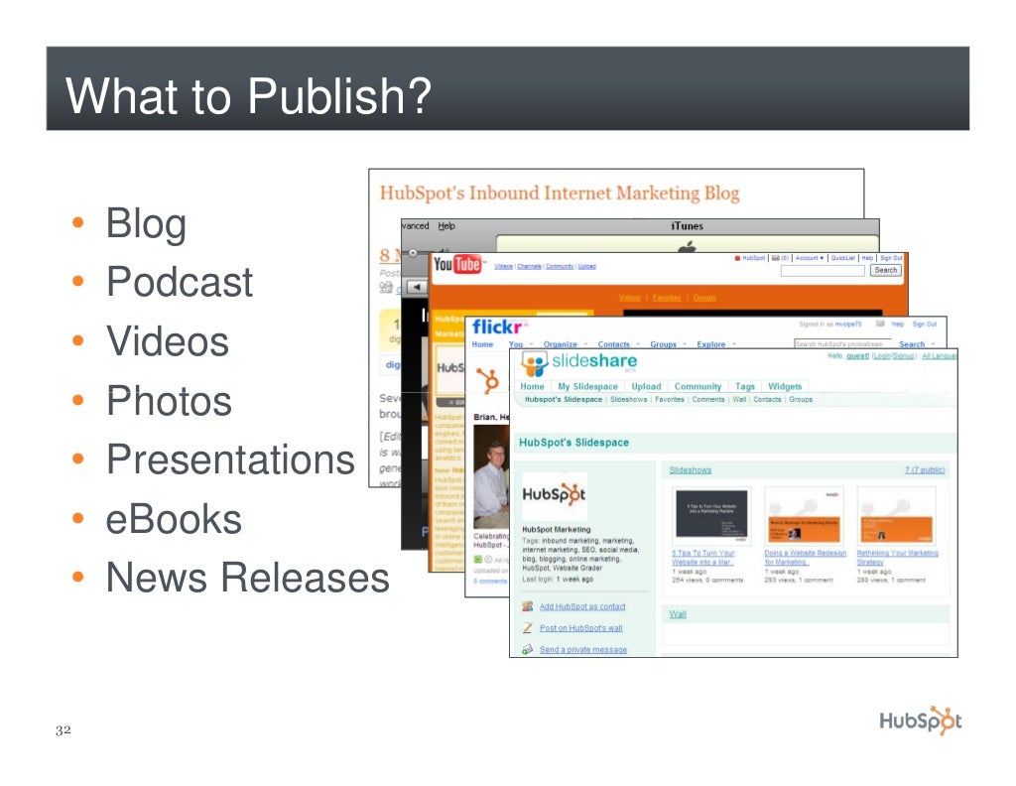Open Add HubSpot as contact link

[582, 606]
